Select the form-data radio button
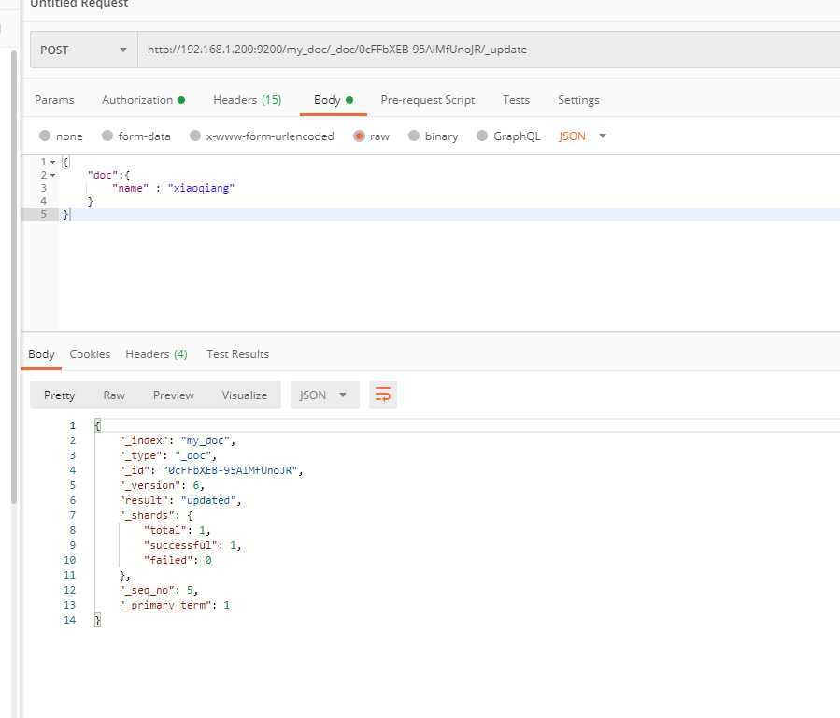This screenshot has width=840, height=718. [107, 136]
